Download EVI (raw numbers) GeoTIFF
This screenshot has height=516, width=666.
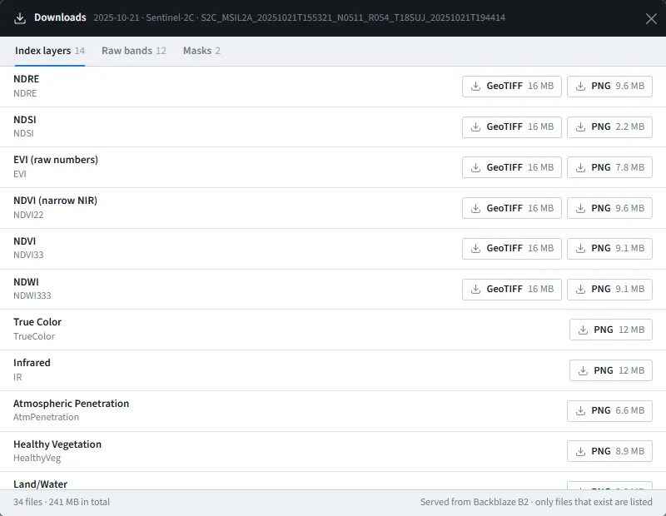tap(511, 167)
